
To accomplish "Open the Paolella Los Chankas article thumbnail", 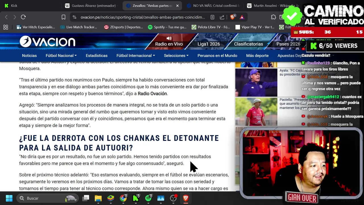I will click(256, 112).
